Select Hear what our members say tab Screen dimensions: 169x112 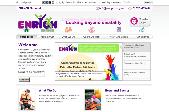click(x=136, y=74)
